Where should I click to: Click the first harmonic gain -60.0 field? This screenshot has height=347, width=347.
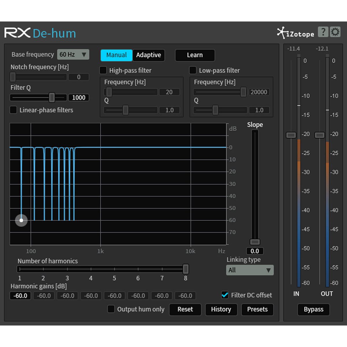pos(20,296)
